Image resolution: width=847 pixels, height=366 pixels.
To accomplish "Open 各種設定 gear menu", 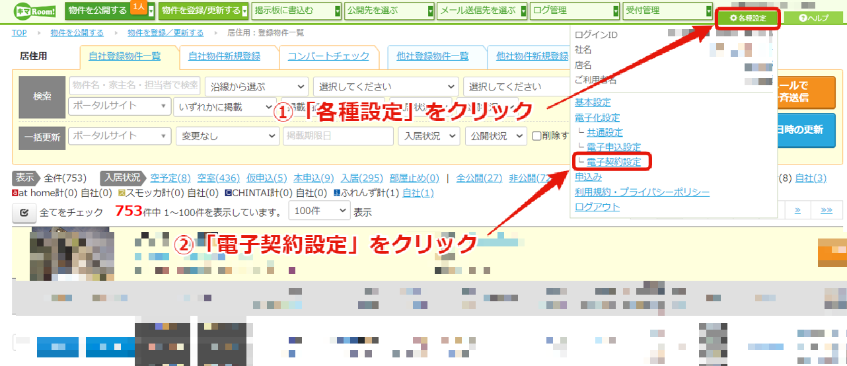I will coord(748,18).
